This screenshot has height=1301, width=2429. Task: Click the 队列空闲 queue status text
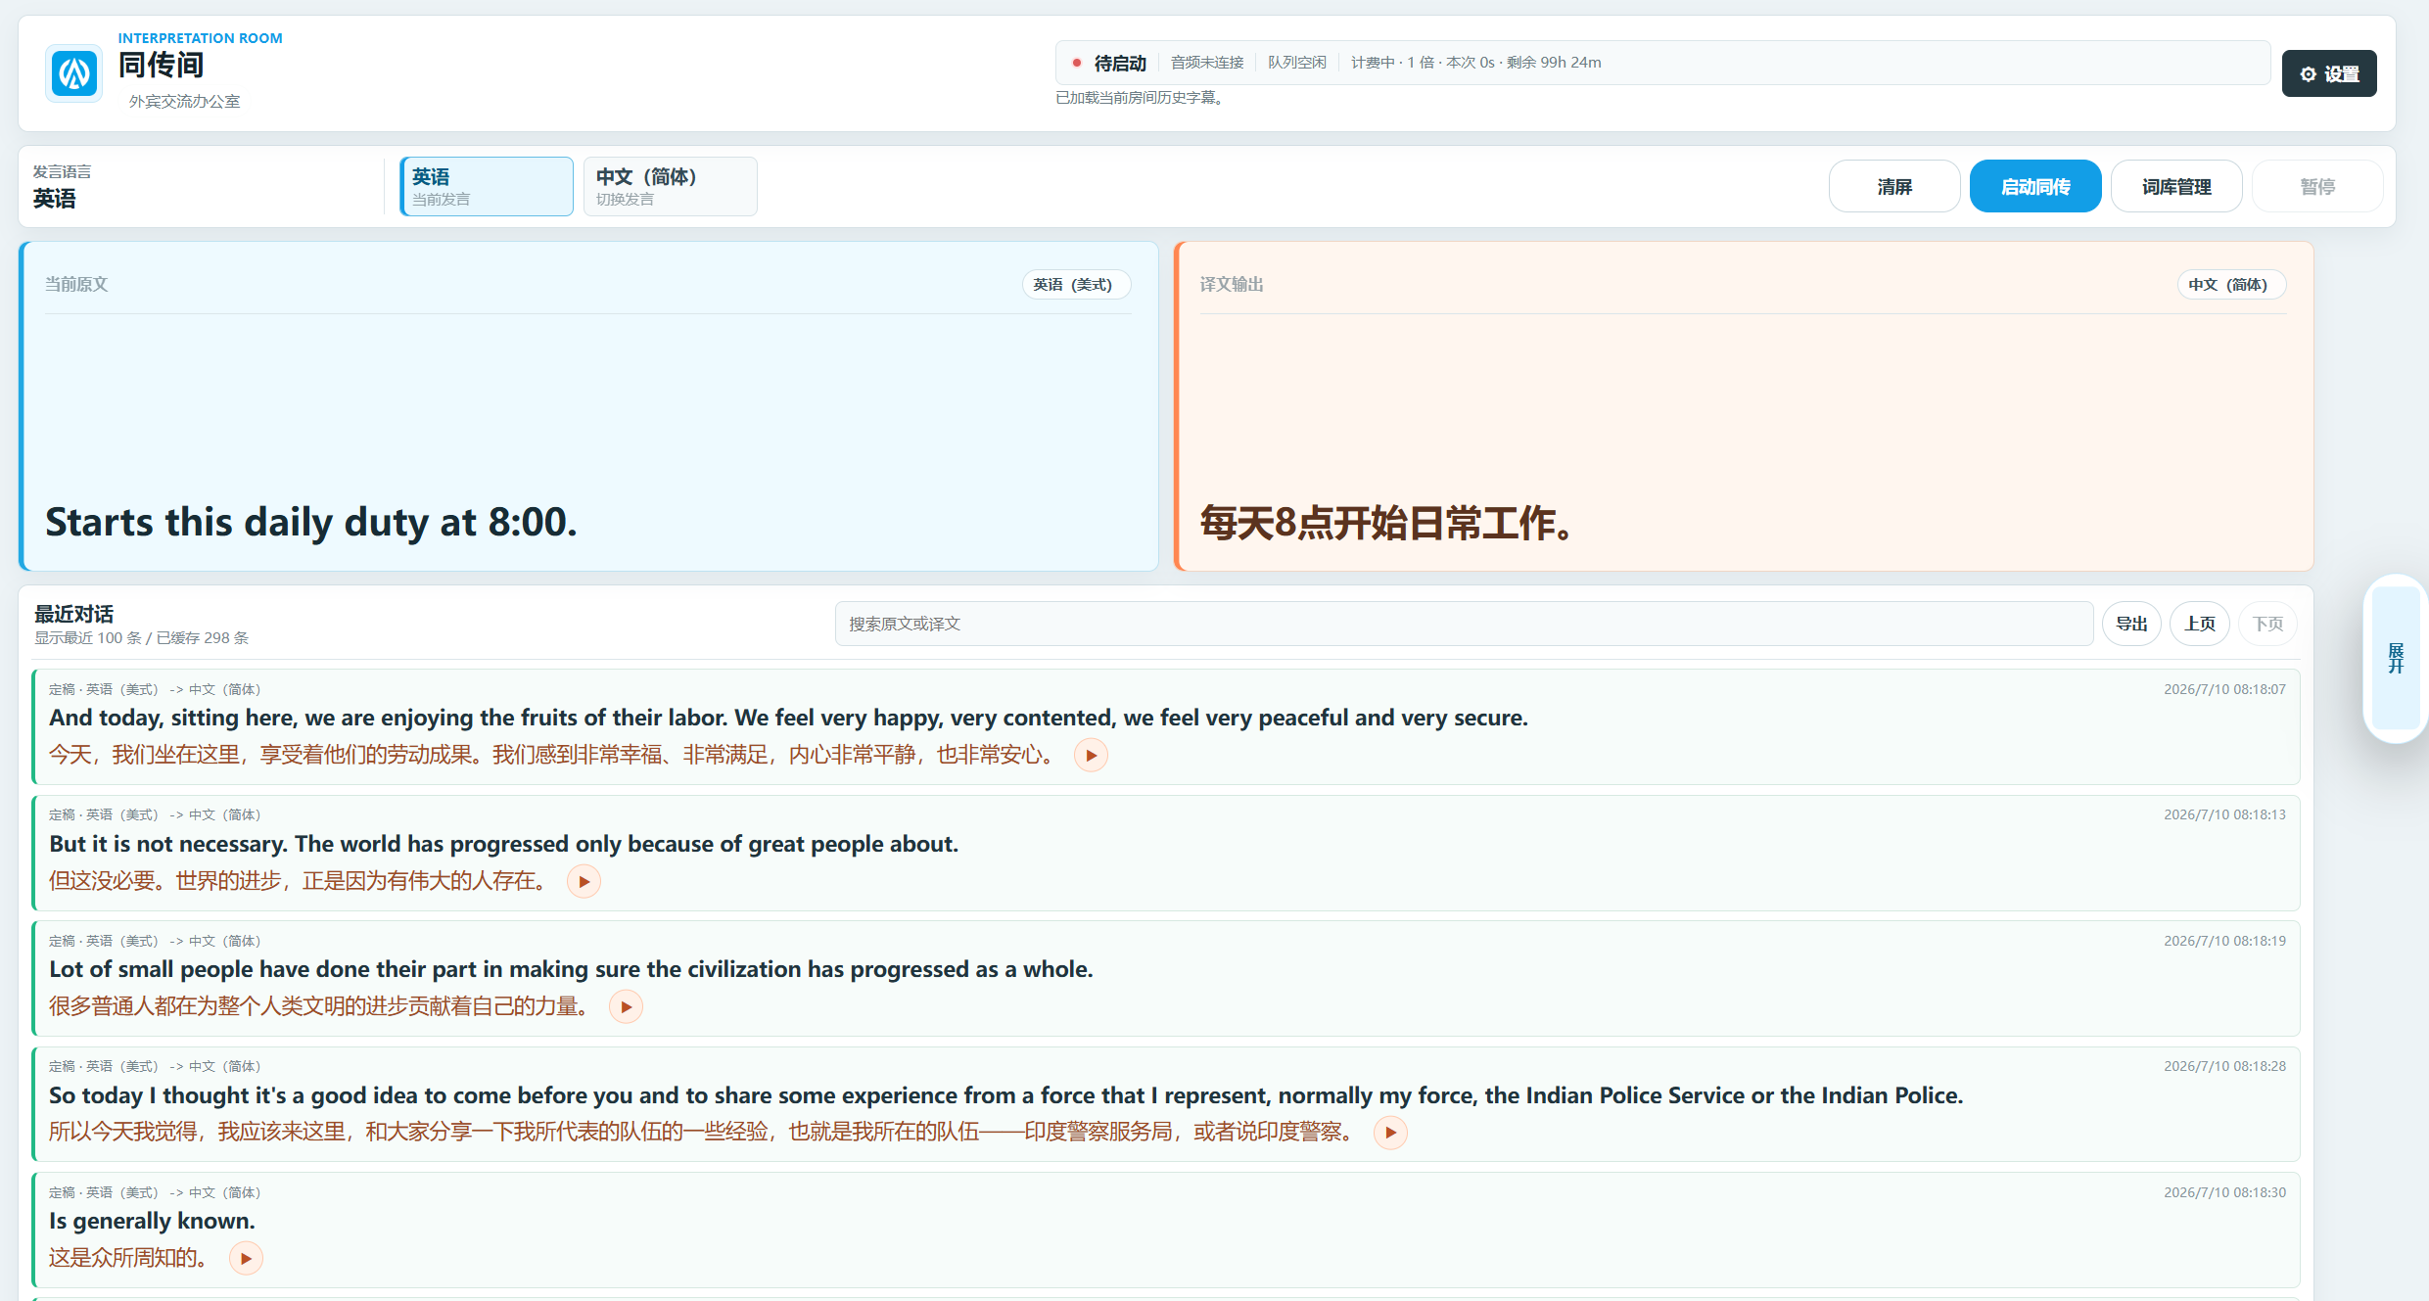[1297, 63]
